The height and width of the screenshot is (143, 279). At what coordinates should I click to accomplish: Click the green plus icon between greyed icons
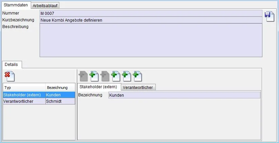[94, 76]
